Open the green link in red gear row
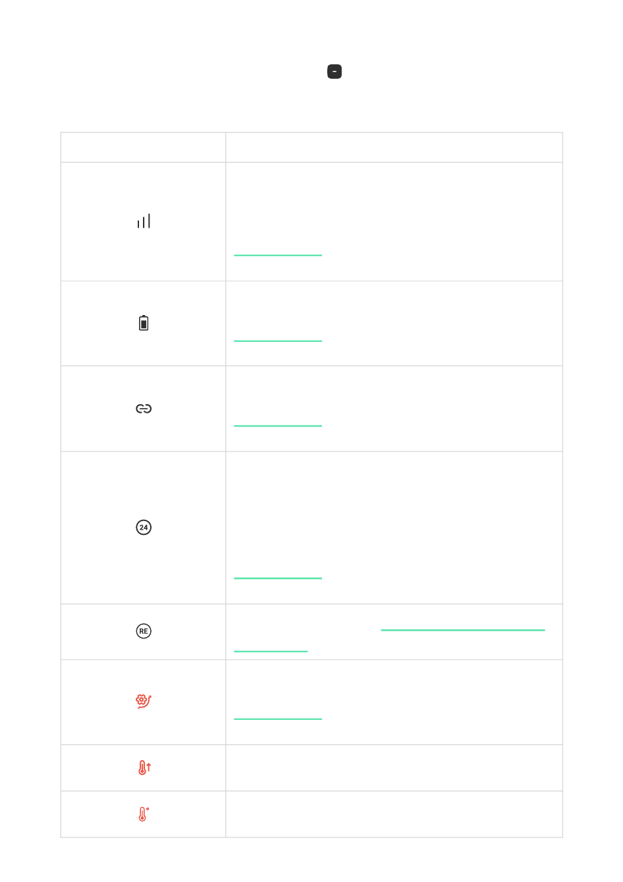 [277, 719]
